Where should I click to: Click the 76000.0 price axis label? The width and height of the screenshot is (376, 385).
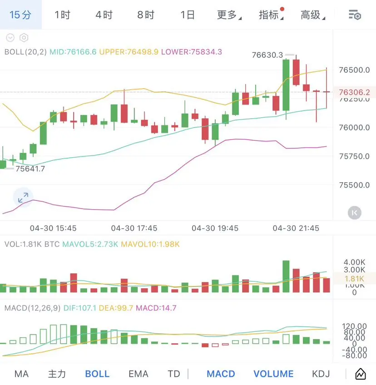click(354, 128)
